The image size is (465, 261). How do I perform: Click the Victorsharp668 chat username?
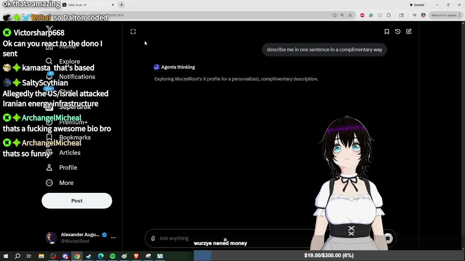point(39,33)
